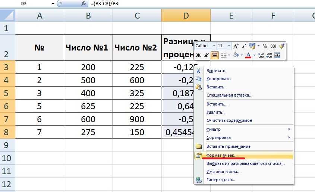Click cell containing 900
315x192 pixels.
[x=137, y=119]
